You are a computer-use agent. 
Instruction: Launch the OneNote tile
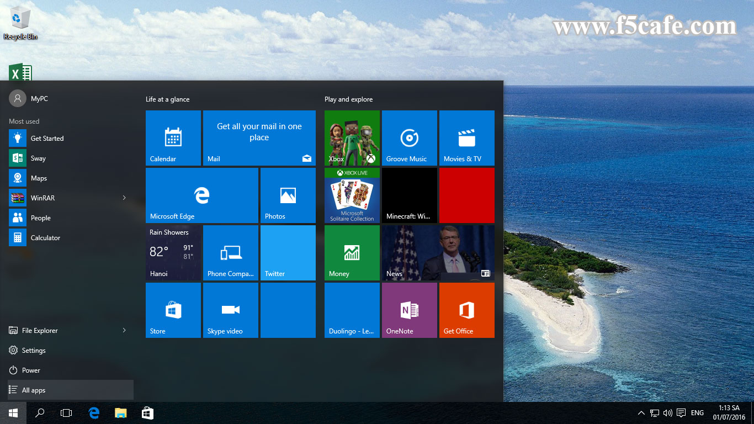tap(409, 310)
